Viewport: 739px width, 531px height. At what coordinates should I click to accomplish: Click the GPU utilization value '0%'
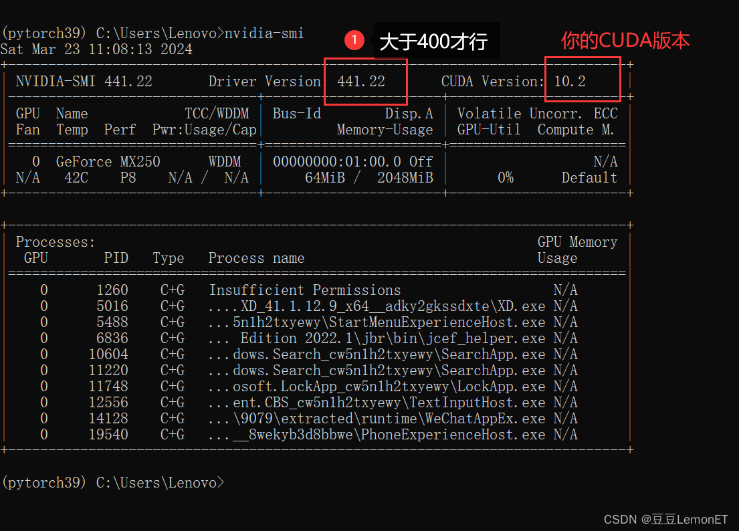click(x=505, y=178)
